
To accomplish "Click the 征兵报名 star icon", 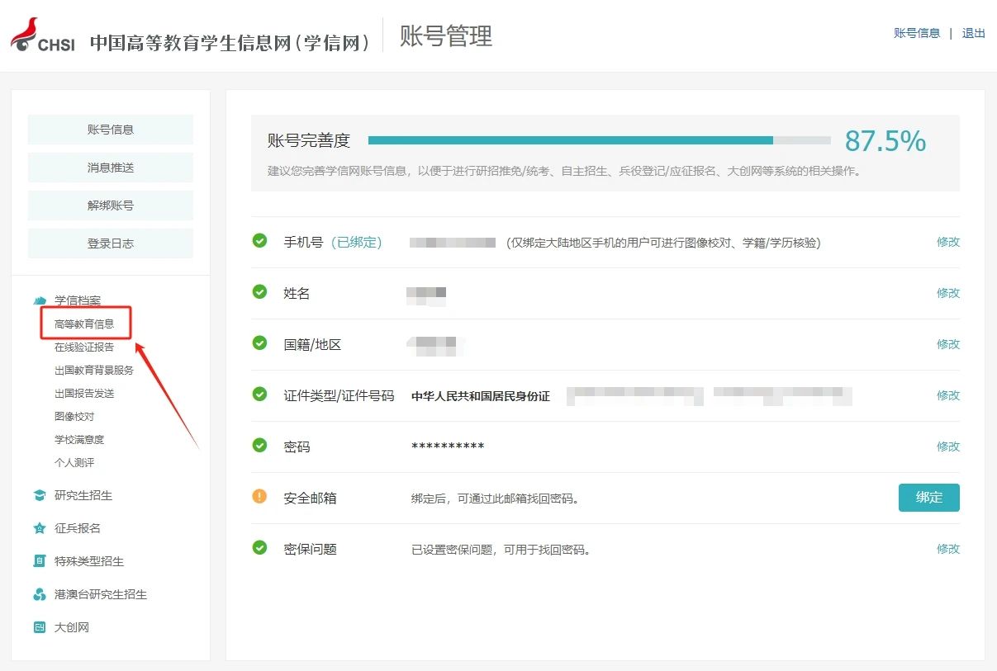I will tap(39, 529).
